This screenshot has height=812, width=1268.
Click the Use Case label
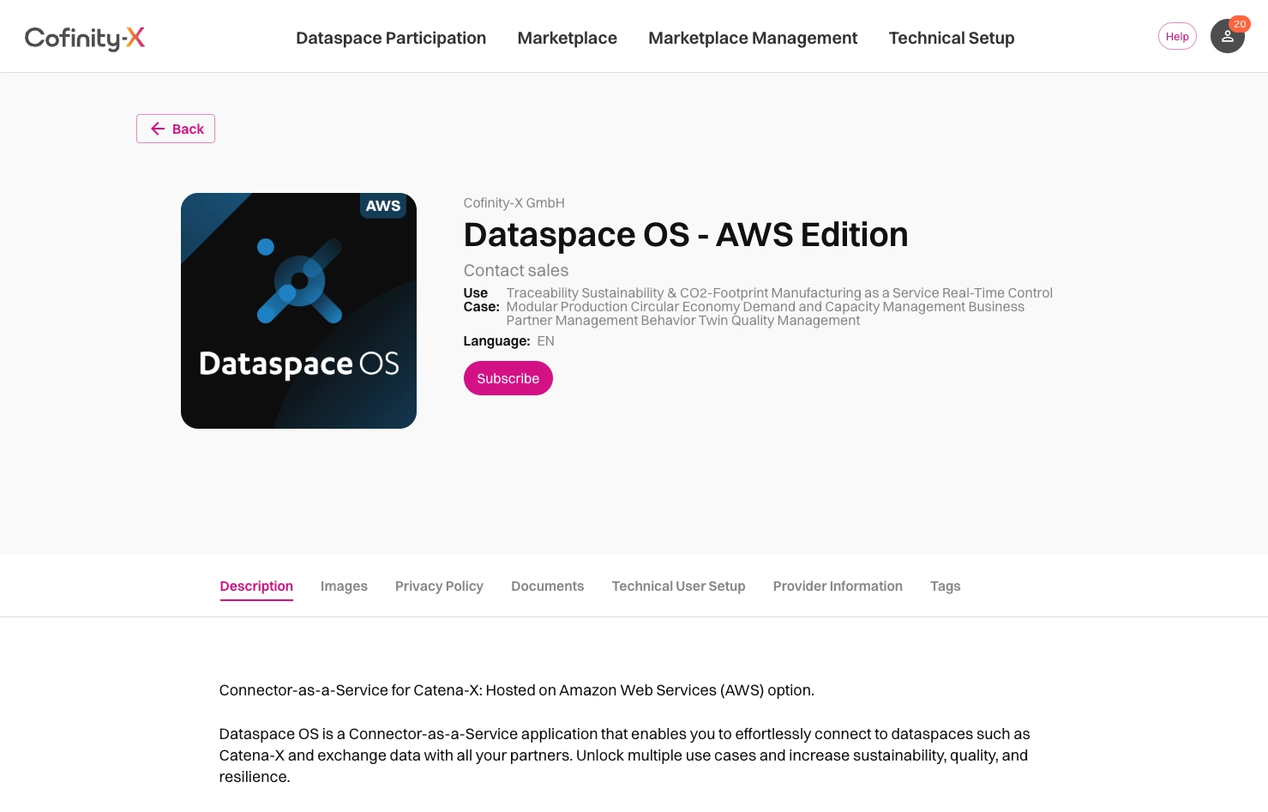481,300
